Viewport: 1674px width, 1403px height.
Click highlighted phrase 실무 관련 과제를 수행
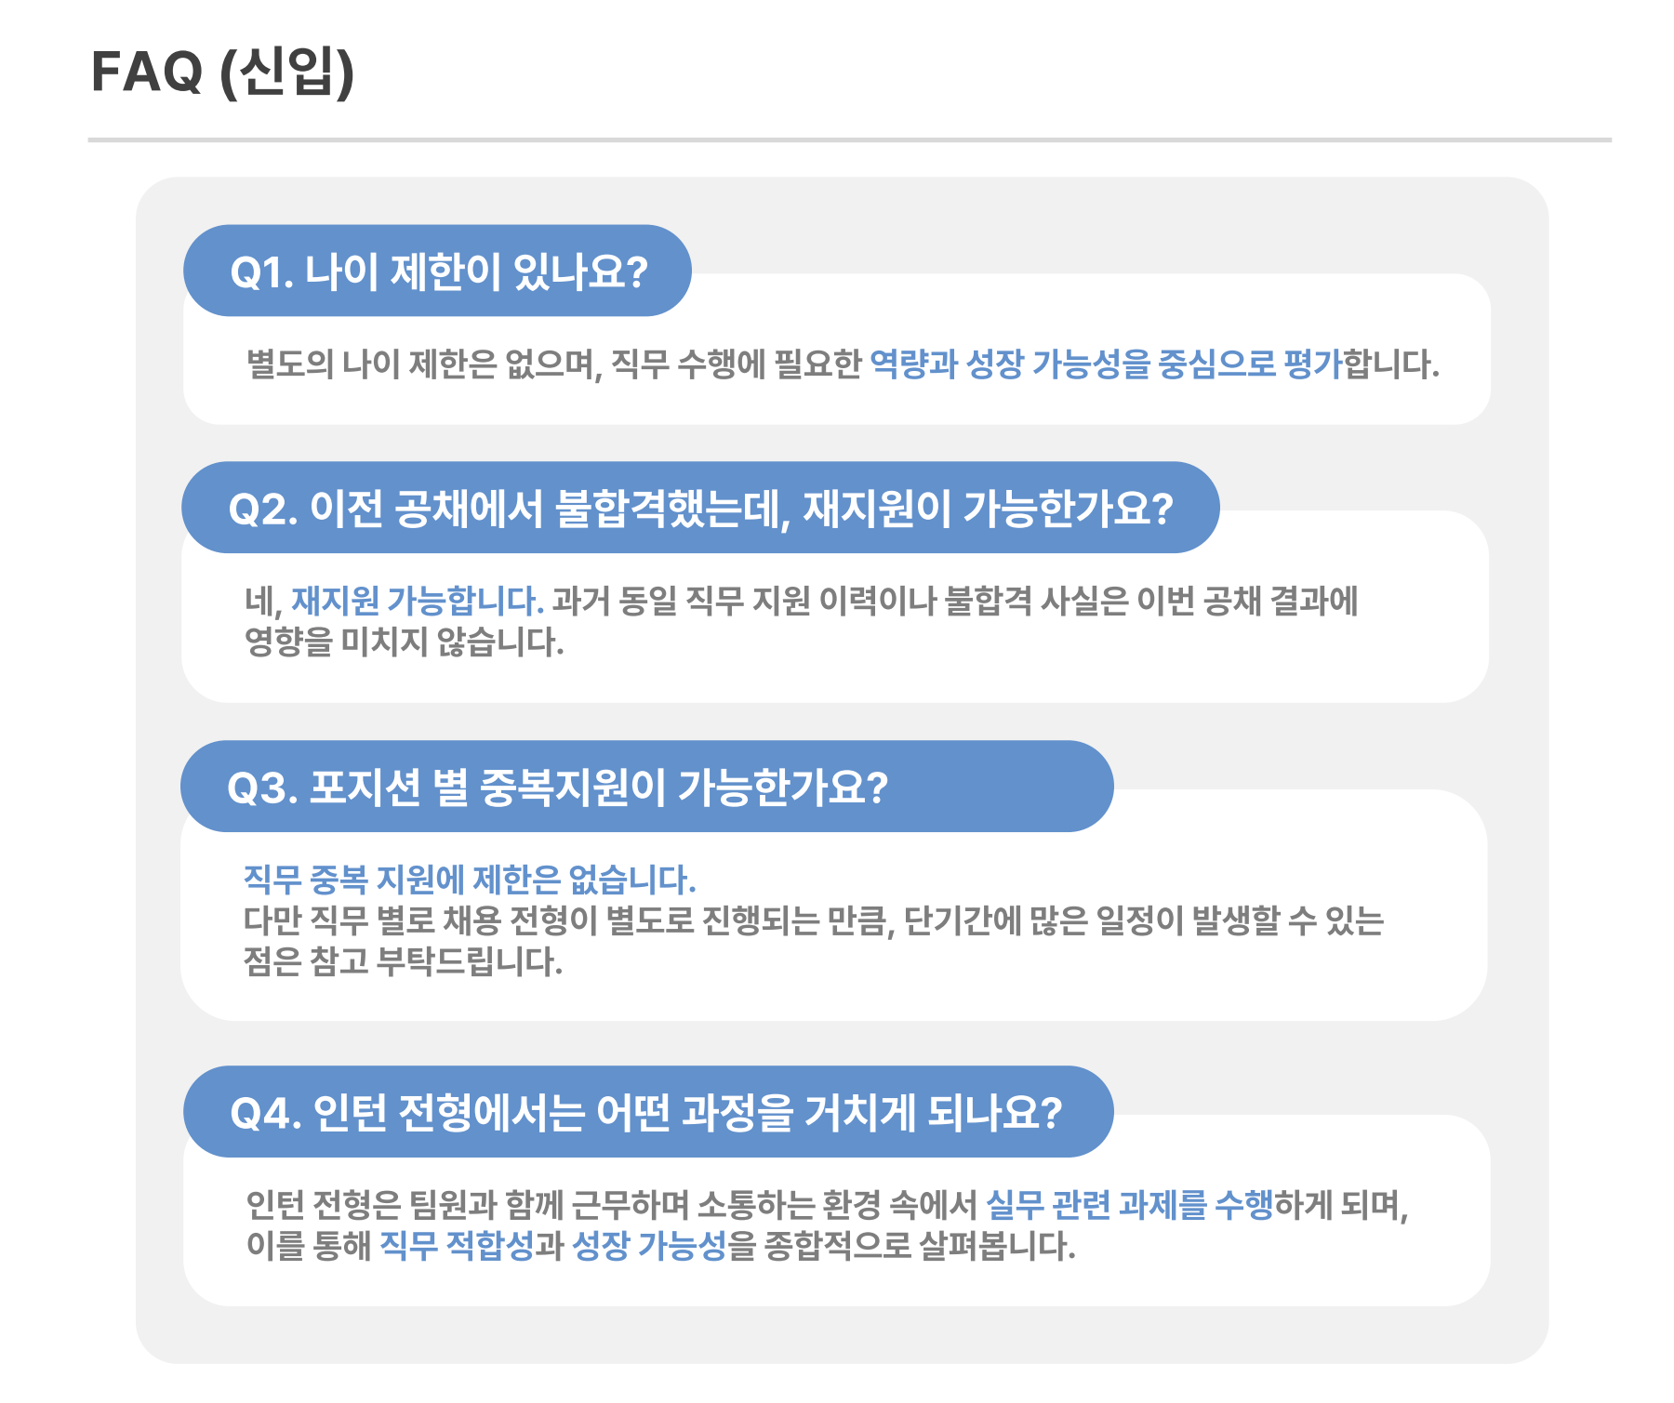[x=1129, y=1205]
